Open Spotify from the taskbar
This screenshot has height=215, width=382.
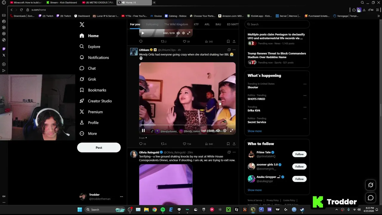tap(163, 210)
